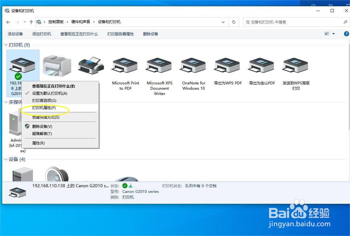Open recent locations dropdown arrow
This screenshot has width=350, height=236.
click(25, 22)
